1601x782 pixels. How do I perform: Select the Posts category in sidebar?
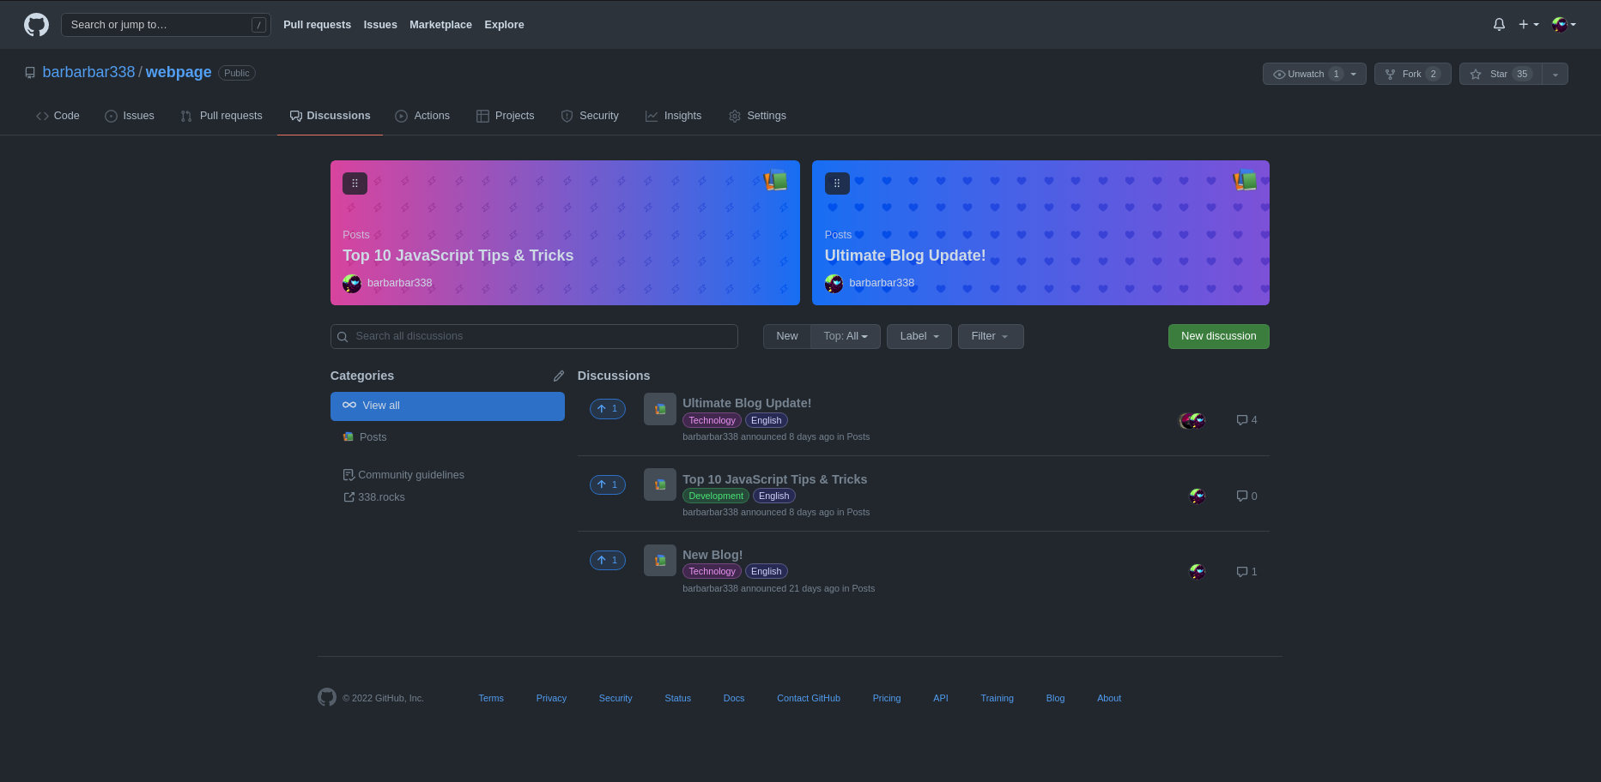pos(447,437)
